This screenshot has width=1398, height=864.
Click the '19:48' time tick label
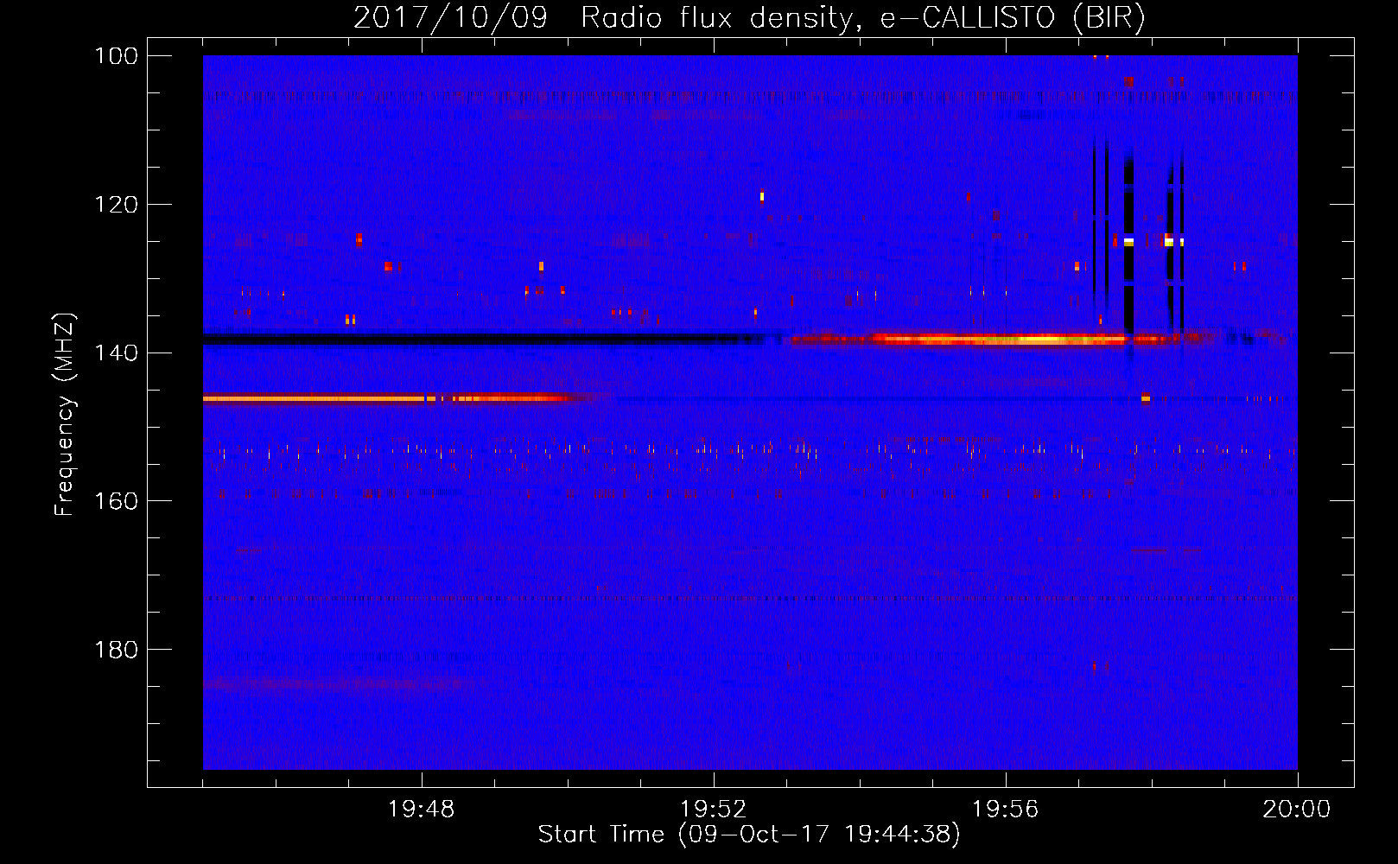(x=422, y=810)
